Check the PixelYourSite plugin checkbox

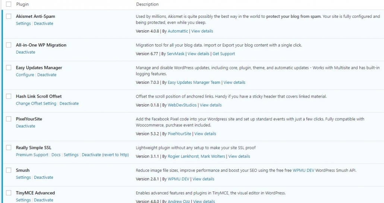click(9, 119)
